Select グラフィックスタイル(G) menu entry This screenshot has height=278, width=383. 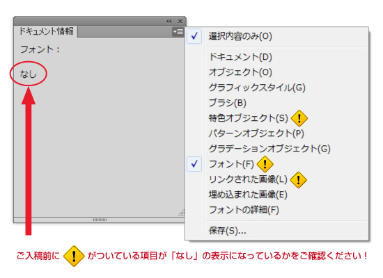click(x=257, y=88)
